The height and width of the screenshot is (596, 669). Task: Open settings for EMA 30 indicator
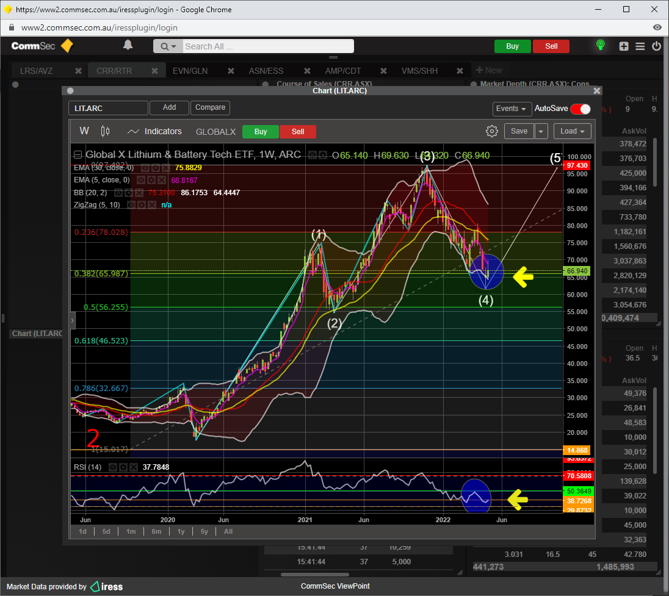156,168
